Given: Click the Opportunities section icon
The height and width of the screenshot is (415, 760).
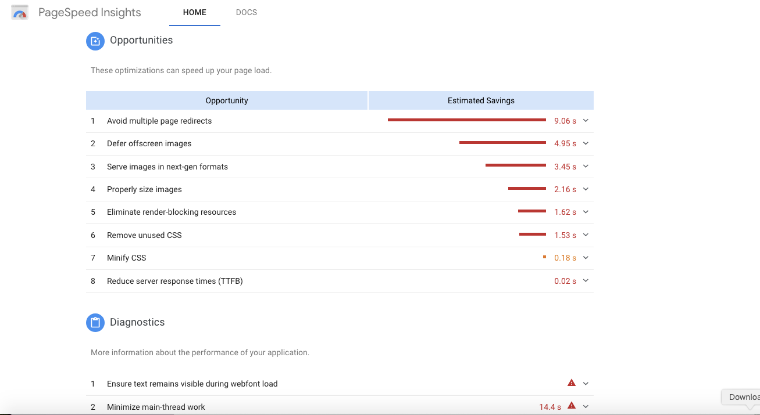Looking at the screenshot, I should (x=95, y=41).
